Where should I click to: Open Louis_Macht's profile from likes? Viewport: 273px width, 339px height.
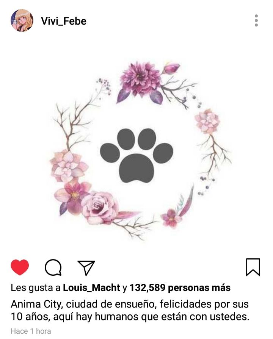click(91, 288)
